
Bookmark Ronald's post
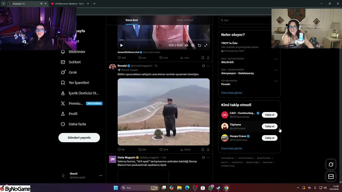coord(203,150)
